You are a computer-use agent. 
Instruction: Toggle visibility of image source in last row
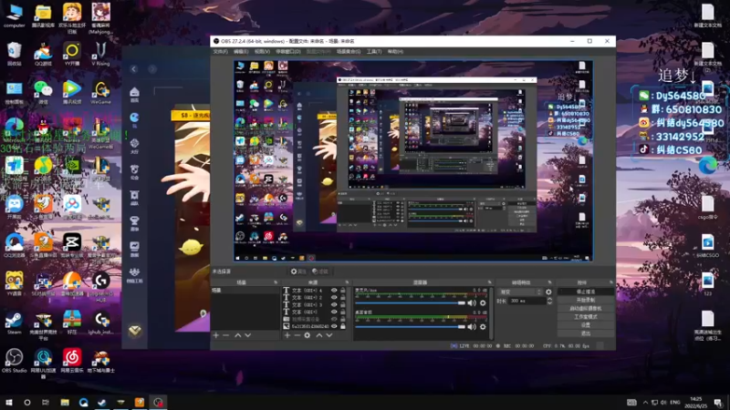pyautogui.click(x=334, y=326)
